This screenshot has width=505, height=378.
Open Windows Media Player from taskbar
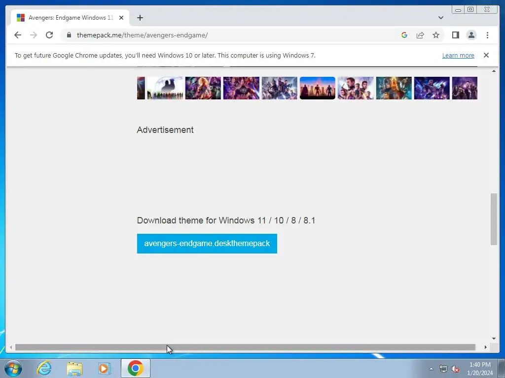coord(104,368)
